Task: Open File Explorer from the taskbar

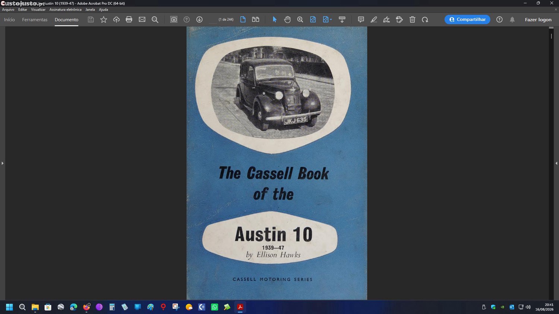Action: (35, 307)
